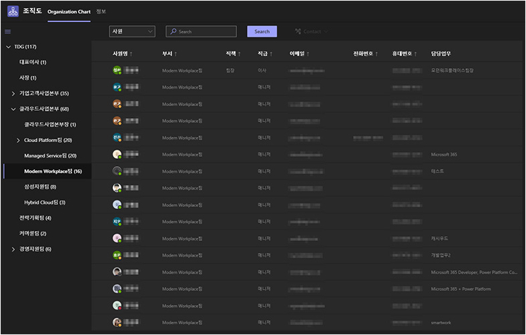Click the magnifier icon in Search field
The image size is (526, 335).
(x=174, y=31)
